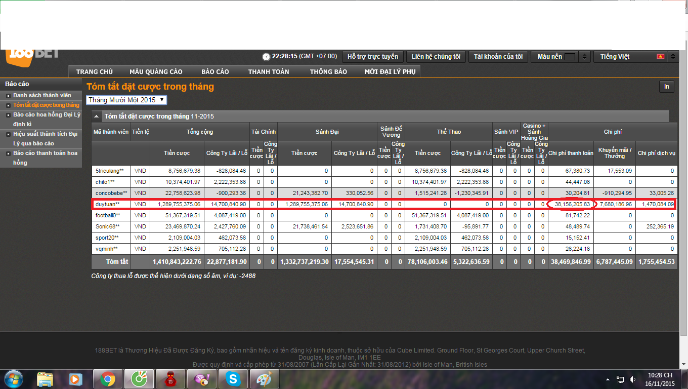Click the Chi phí column header
The width and height of the screenshot is (688, 389).
click(x=613, y=132)
